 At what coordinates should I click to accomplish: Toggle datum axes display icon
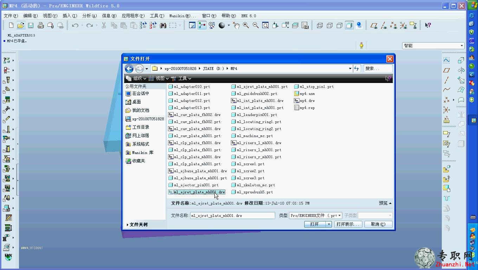pyautogui.click(x=384, y=25)
